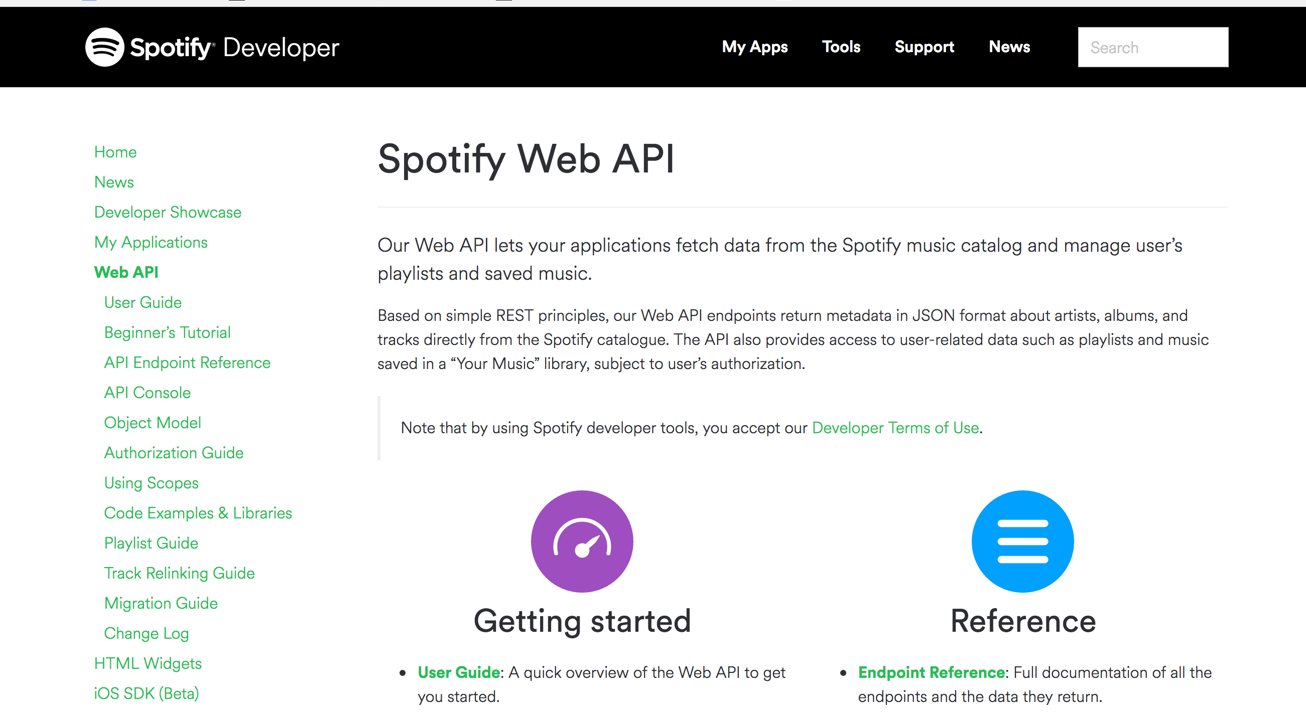Open API Endpoint Reference sidebar link
The image size is (1306, 714).
pos(187,363)
